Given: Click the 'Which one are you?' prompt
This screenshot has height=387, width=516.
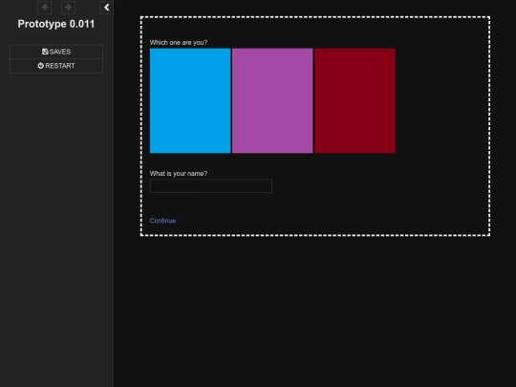Looking at the screenshot, I should 179,42.
